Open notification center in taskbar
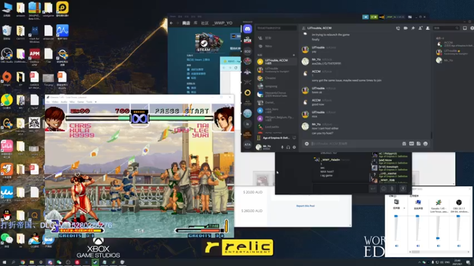Viewport: 474px width, 266px height. [468, 262]
